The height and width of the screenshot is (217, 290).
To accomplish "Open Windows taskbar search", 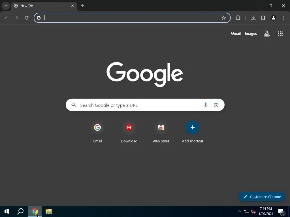I will (20, 211).
